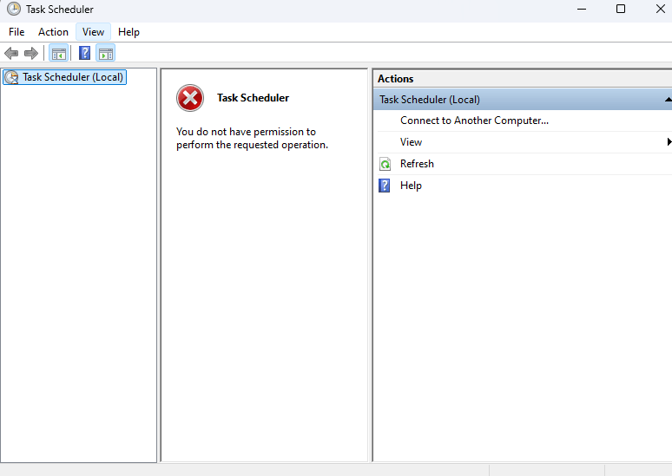Maximize the Task Scheduler window

point(621,9)
